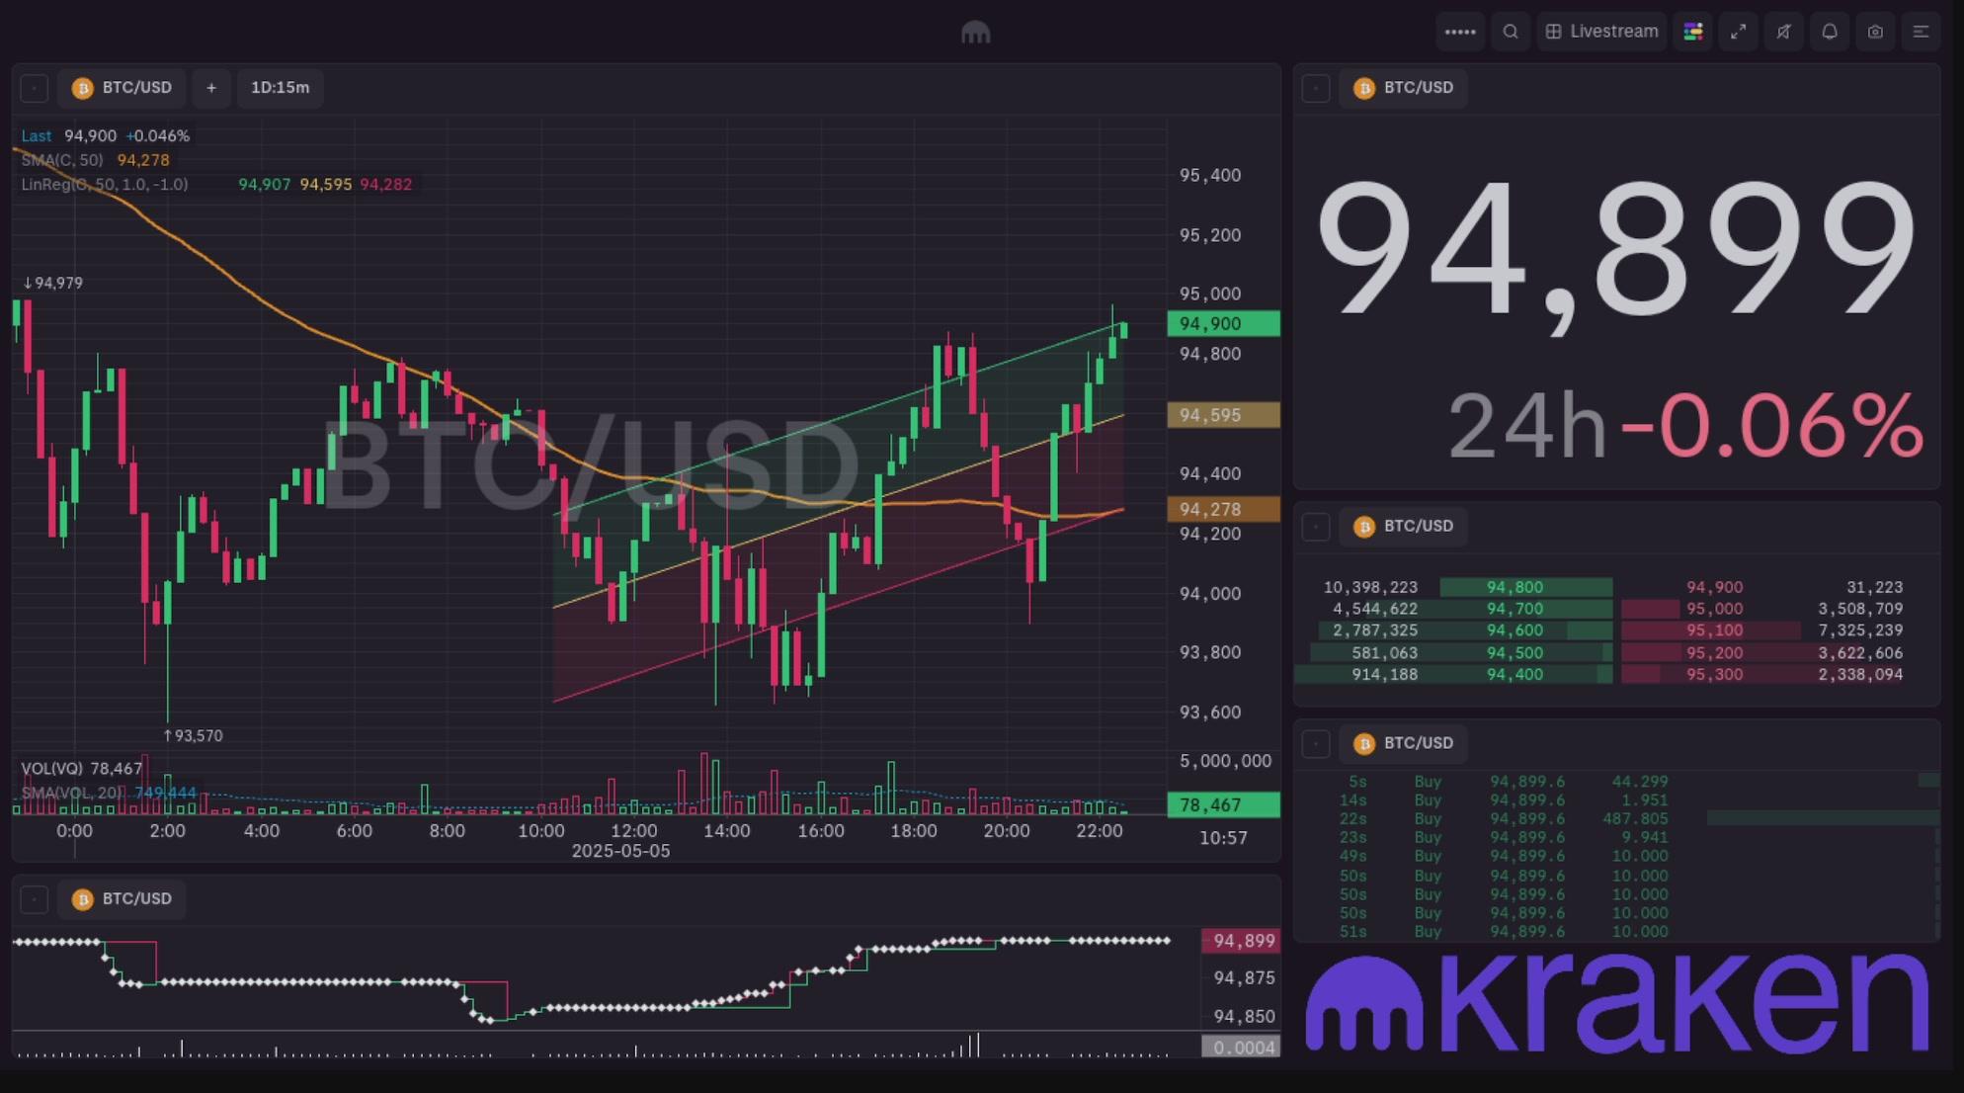Click the 2025-05-05 date label on time axis
The width and height of the screenshot is (1964, 1093).
point(620,851)
